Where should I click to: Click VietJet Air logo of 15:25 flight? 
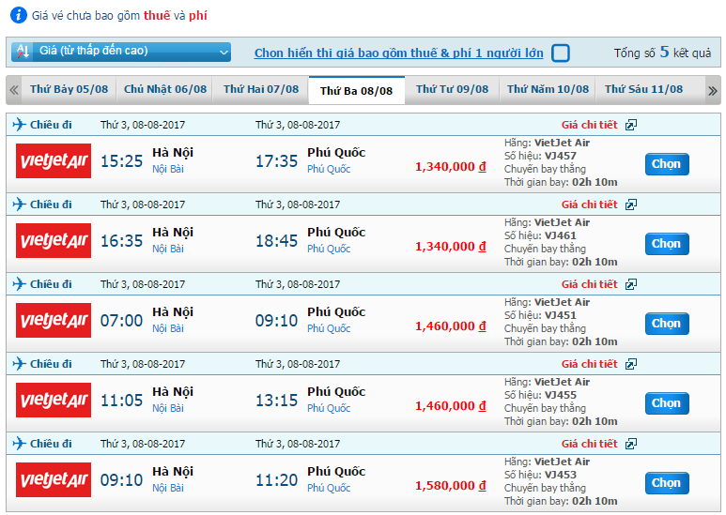pyautogui.click(x=54, y=161)
